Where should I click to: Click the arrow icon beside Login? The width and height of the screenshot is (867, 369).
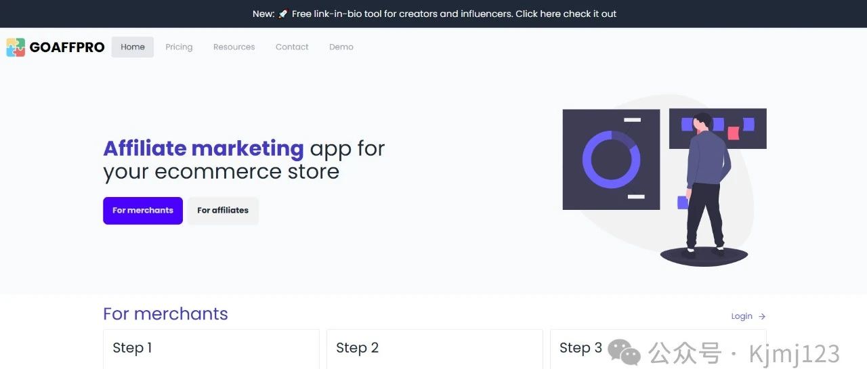tap(762, 316)
